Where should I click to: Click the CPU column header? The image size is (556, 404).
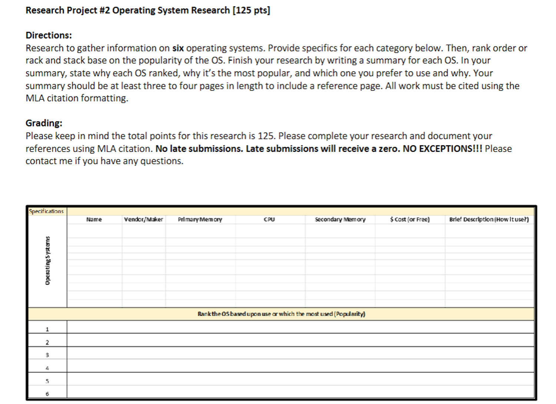coord(269,219)
